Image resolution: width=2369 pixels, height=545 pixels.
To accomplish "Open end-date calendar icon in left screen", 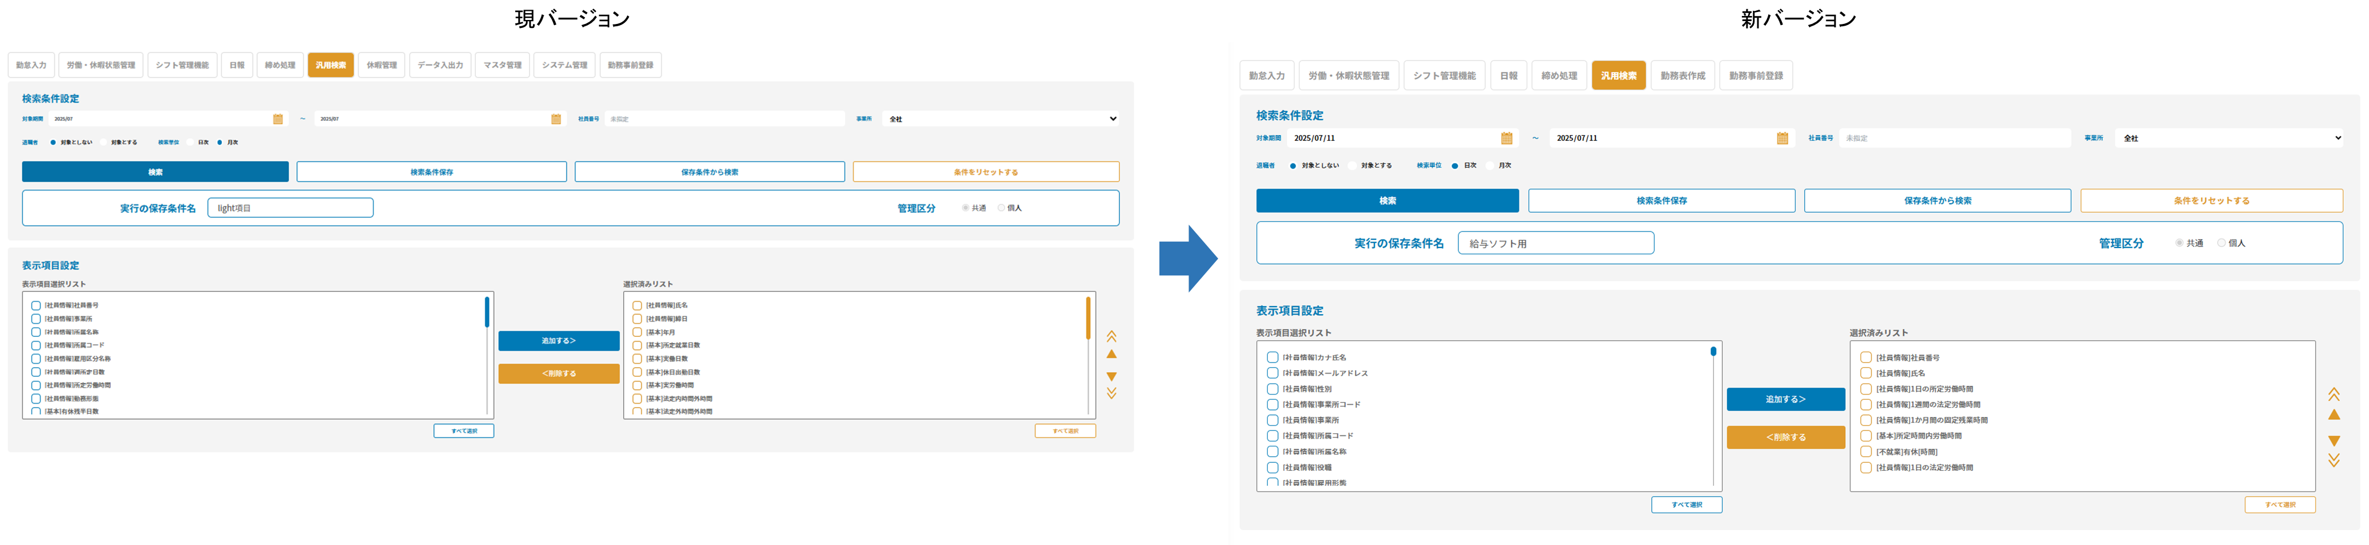I will (x=556, y=120).
